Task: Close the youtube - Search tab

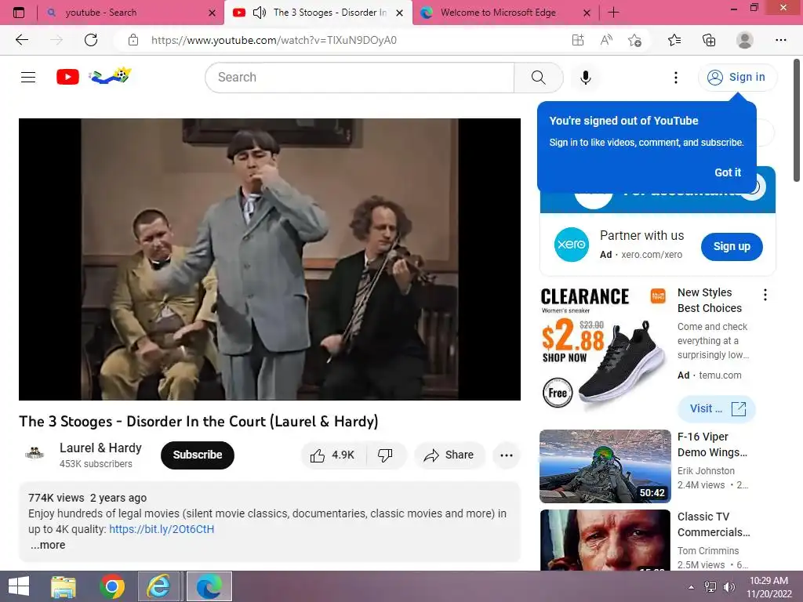Action: click(x=212, y=13)
